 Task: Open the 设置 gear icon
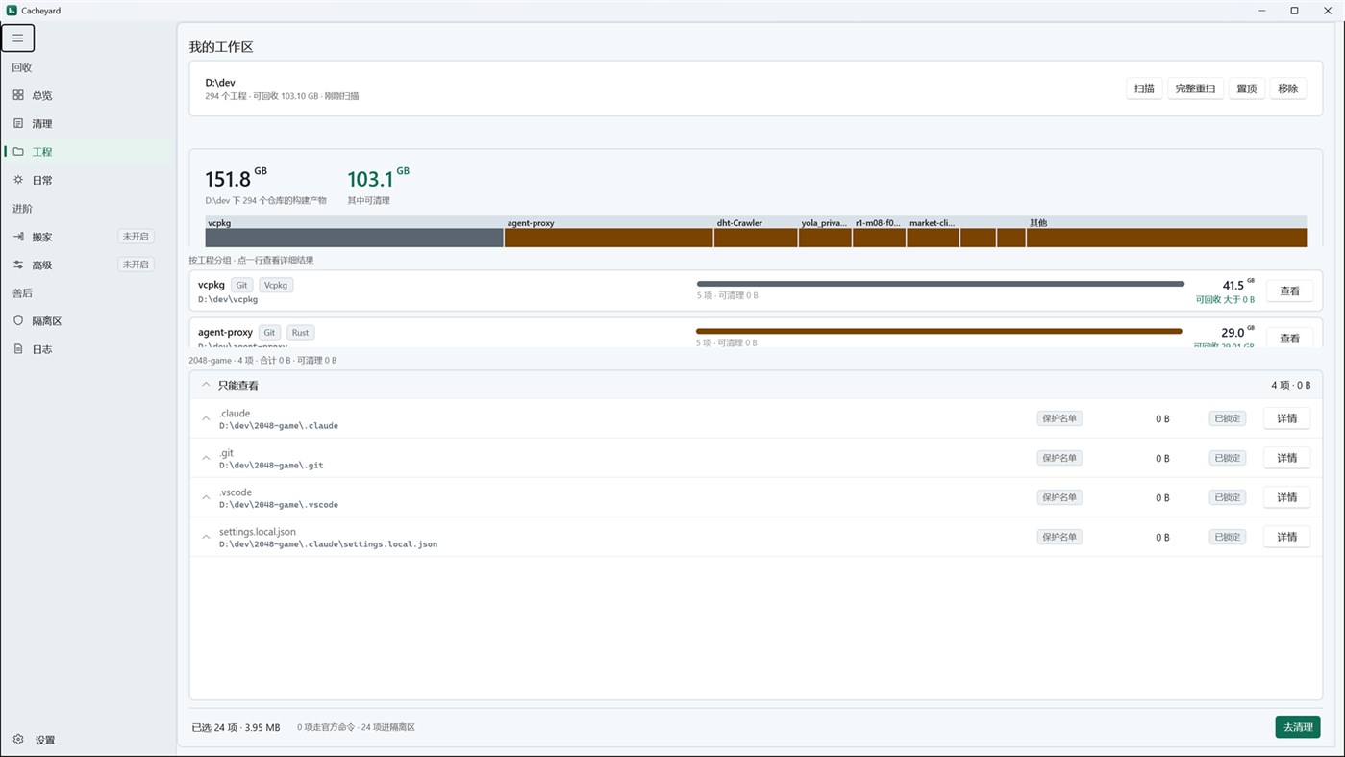[x=18, y=740]
